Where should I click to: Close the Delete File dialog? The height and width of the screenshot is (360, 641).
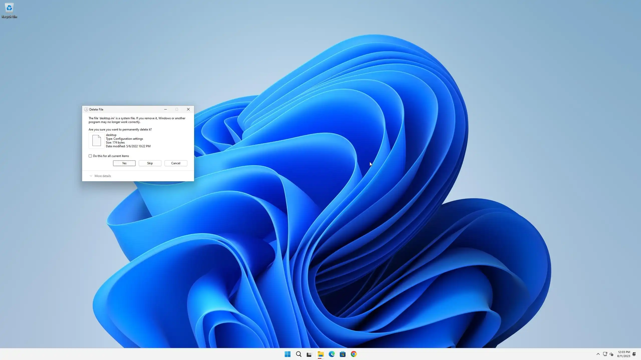(188, 109)
